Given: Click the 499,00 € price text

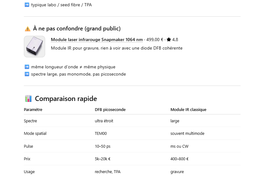Looking at the screenshot, I should point(155,40).
